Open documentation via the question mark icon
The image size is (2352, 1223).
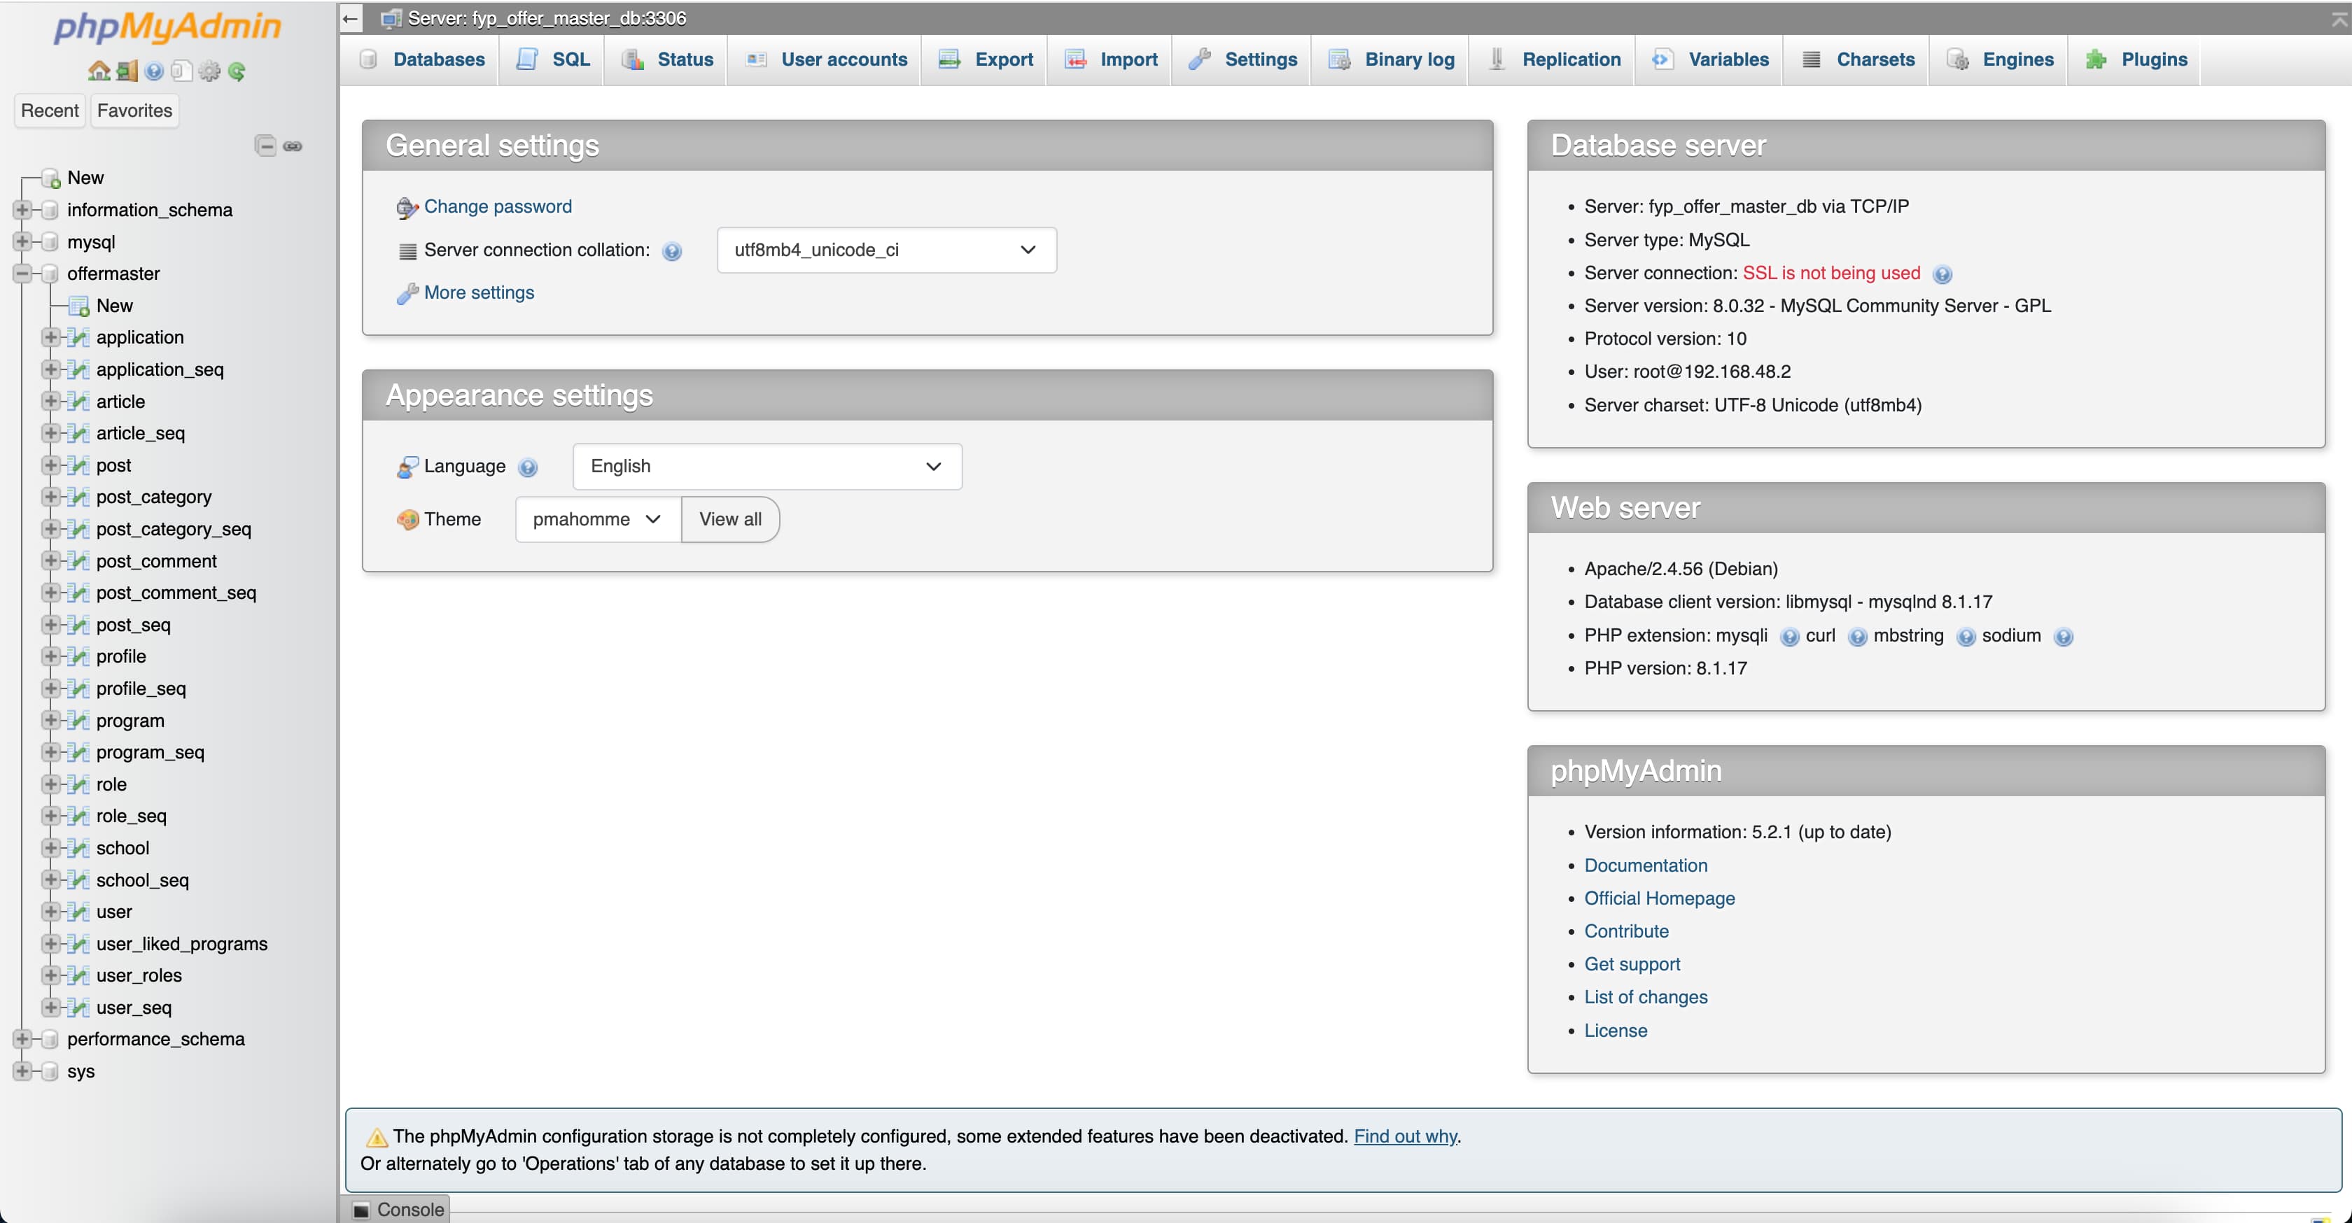pyautogui.click(x=153, y=70)
